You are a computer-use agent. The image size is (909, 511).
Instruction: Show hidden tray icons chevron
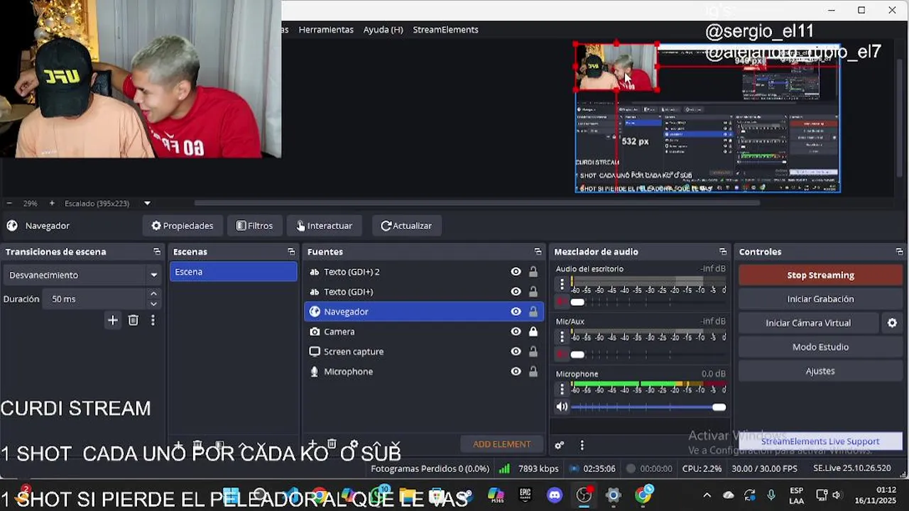pos(707,495)
